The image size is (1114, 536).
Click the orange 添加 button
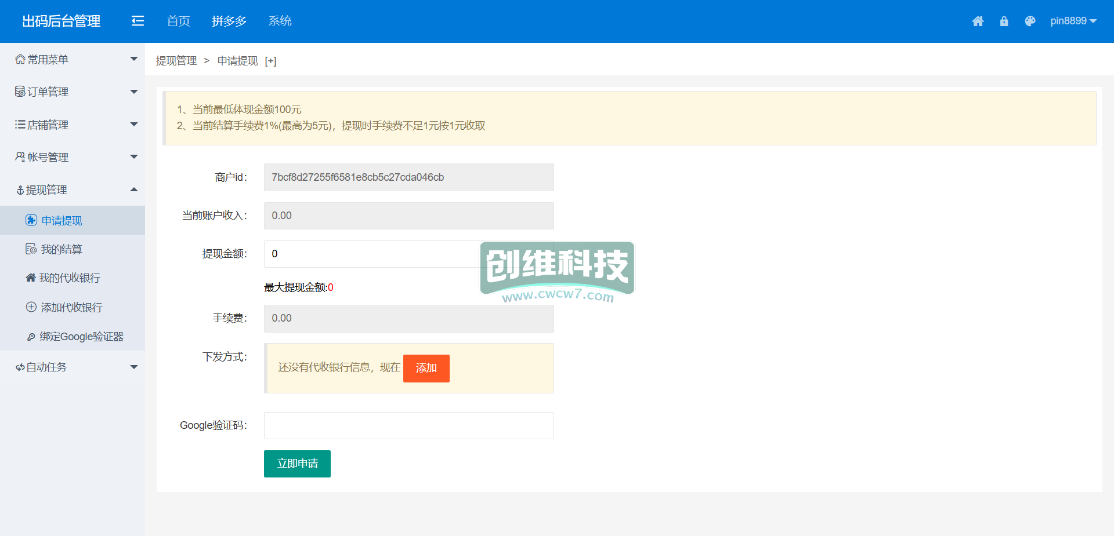pyautogui.click(x=426, y=368)
